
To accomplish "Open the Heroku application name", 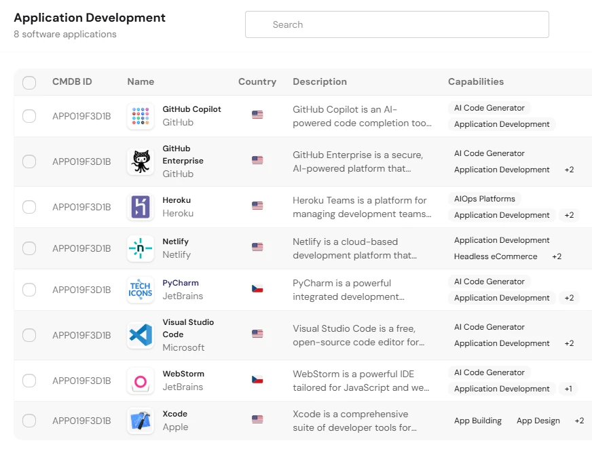I will point(177,200).
